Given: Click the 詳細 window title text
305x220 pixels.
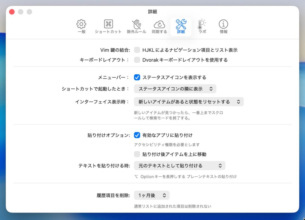Looking at the screenshot, I should [x=152, y=12].
